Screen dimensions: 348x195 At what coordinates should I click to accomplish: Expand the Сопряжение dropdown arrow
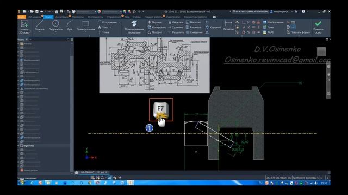[119, 22]
